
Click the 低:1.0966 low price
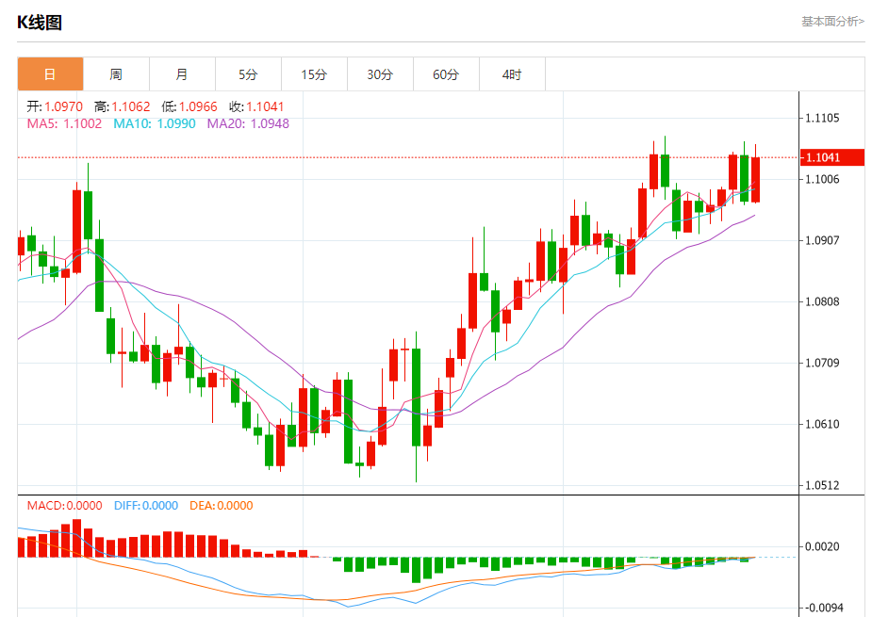[x=189, y=106]
